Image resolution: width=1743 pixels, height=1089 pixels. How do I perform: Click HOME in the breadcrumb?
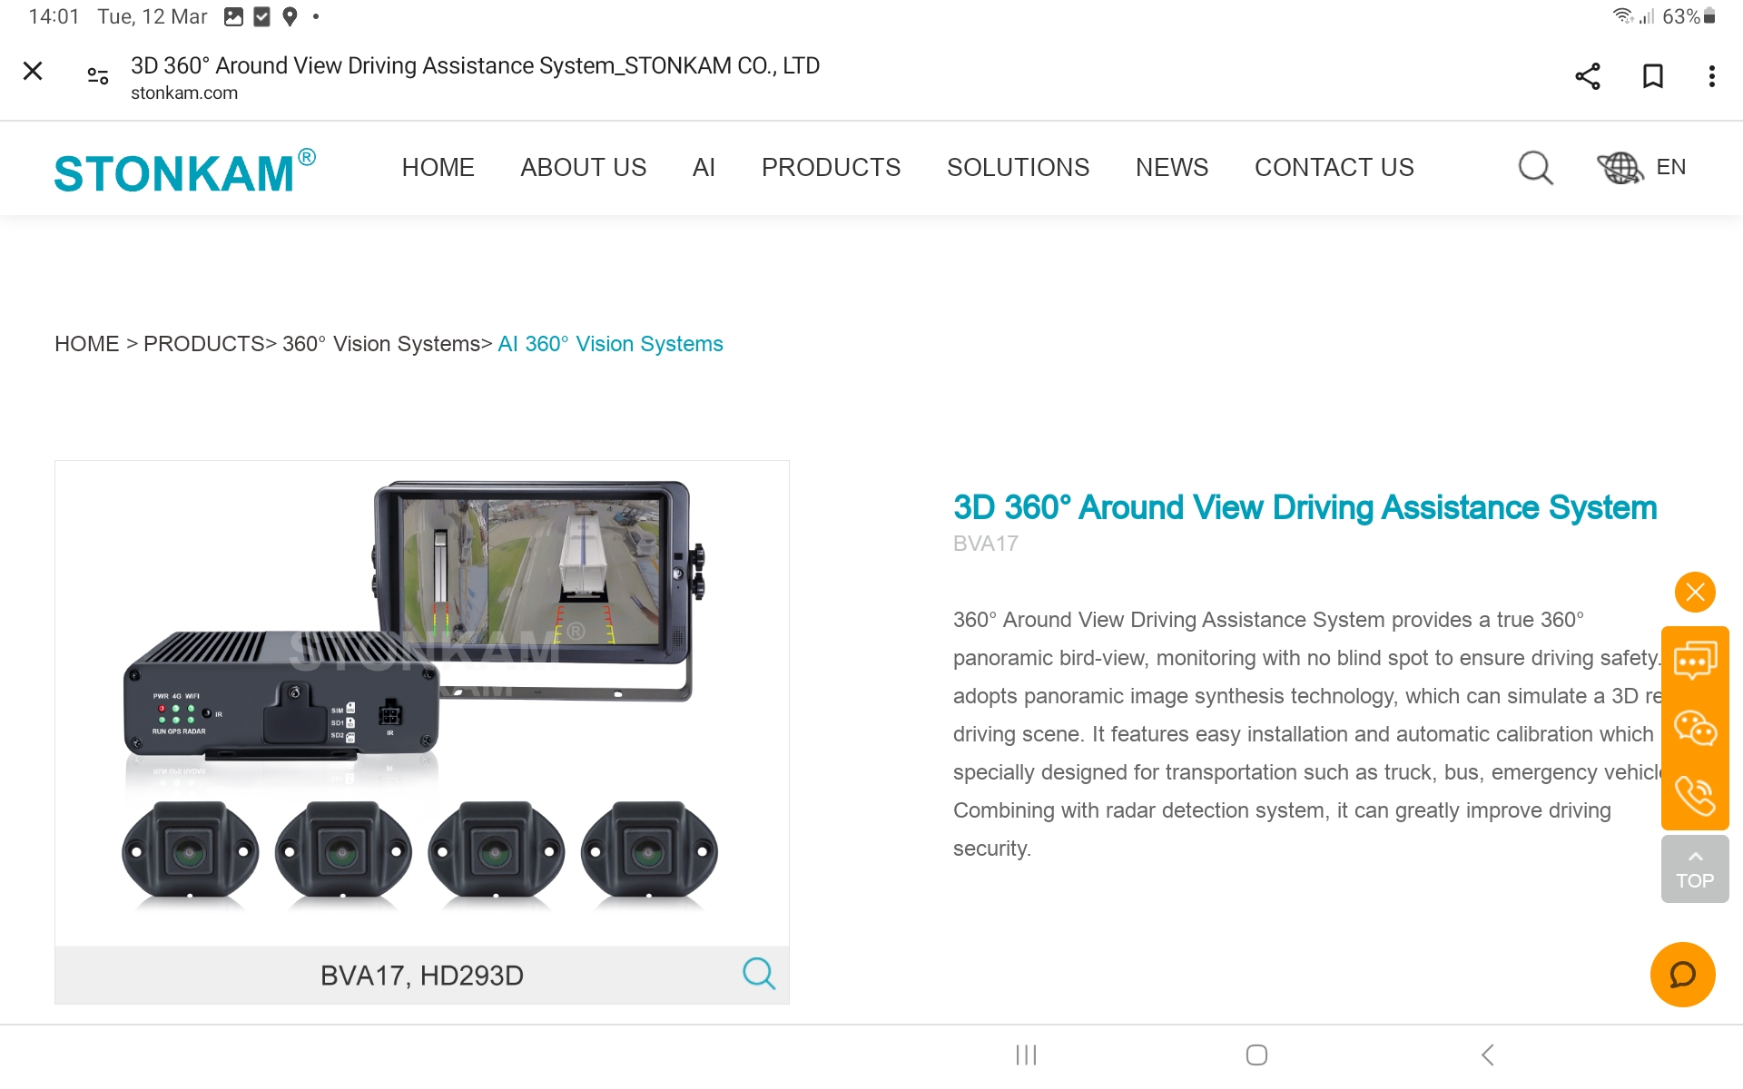(87, 344)
